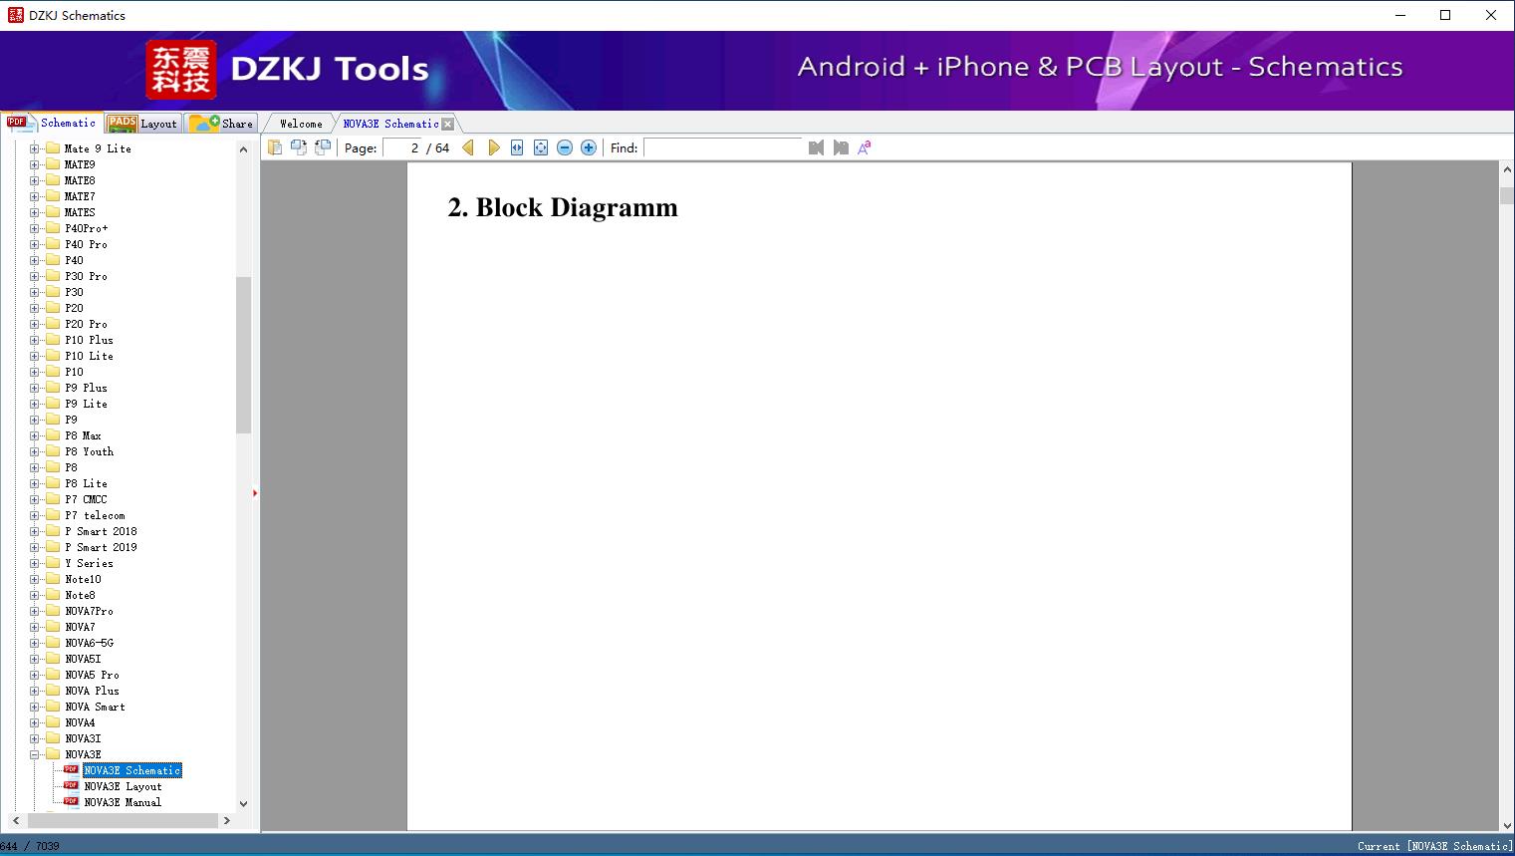The image size is (1515, 856).
Task: Click the red panel collapse arrow
Action: coord(255,493)
